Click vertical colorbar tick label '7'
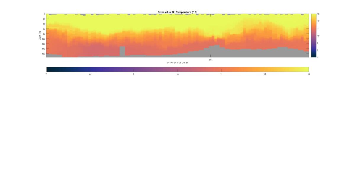The width and height of the screenshot is (355, 184). click(318, 57)
